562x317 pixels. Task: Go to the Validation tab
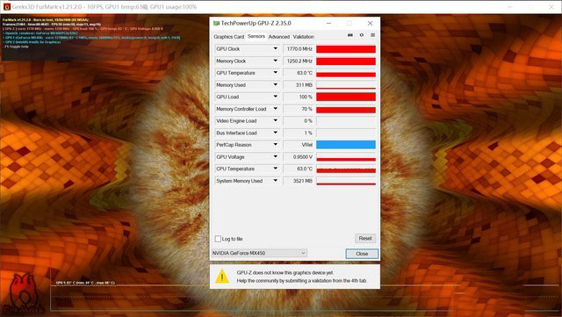pos(303,37)
